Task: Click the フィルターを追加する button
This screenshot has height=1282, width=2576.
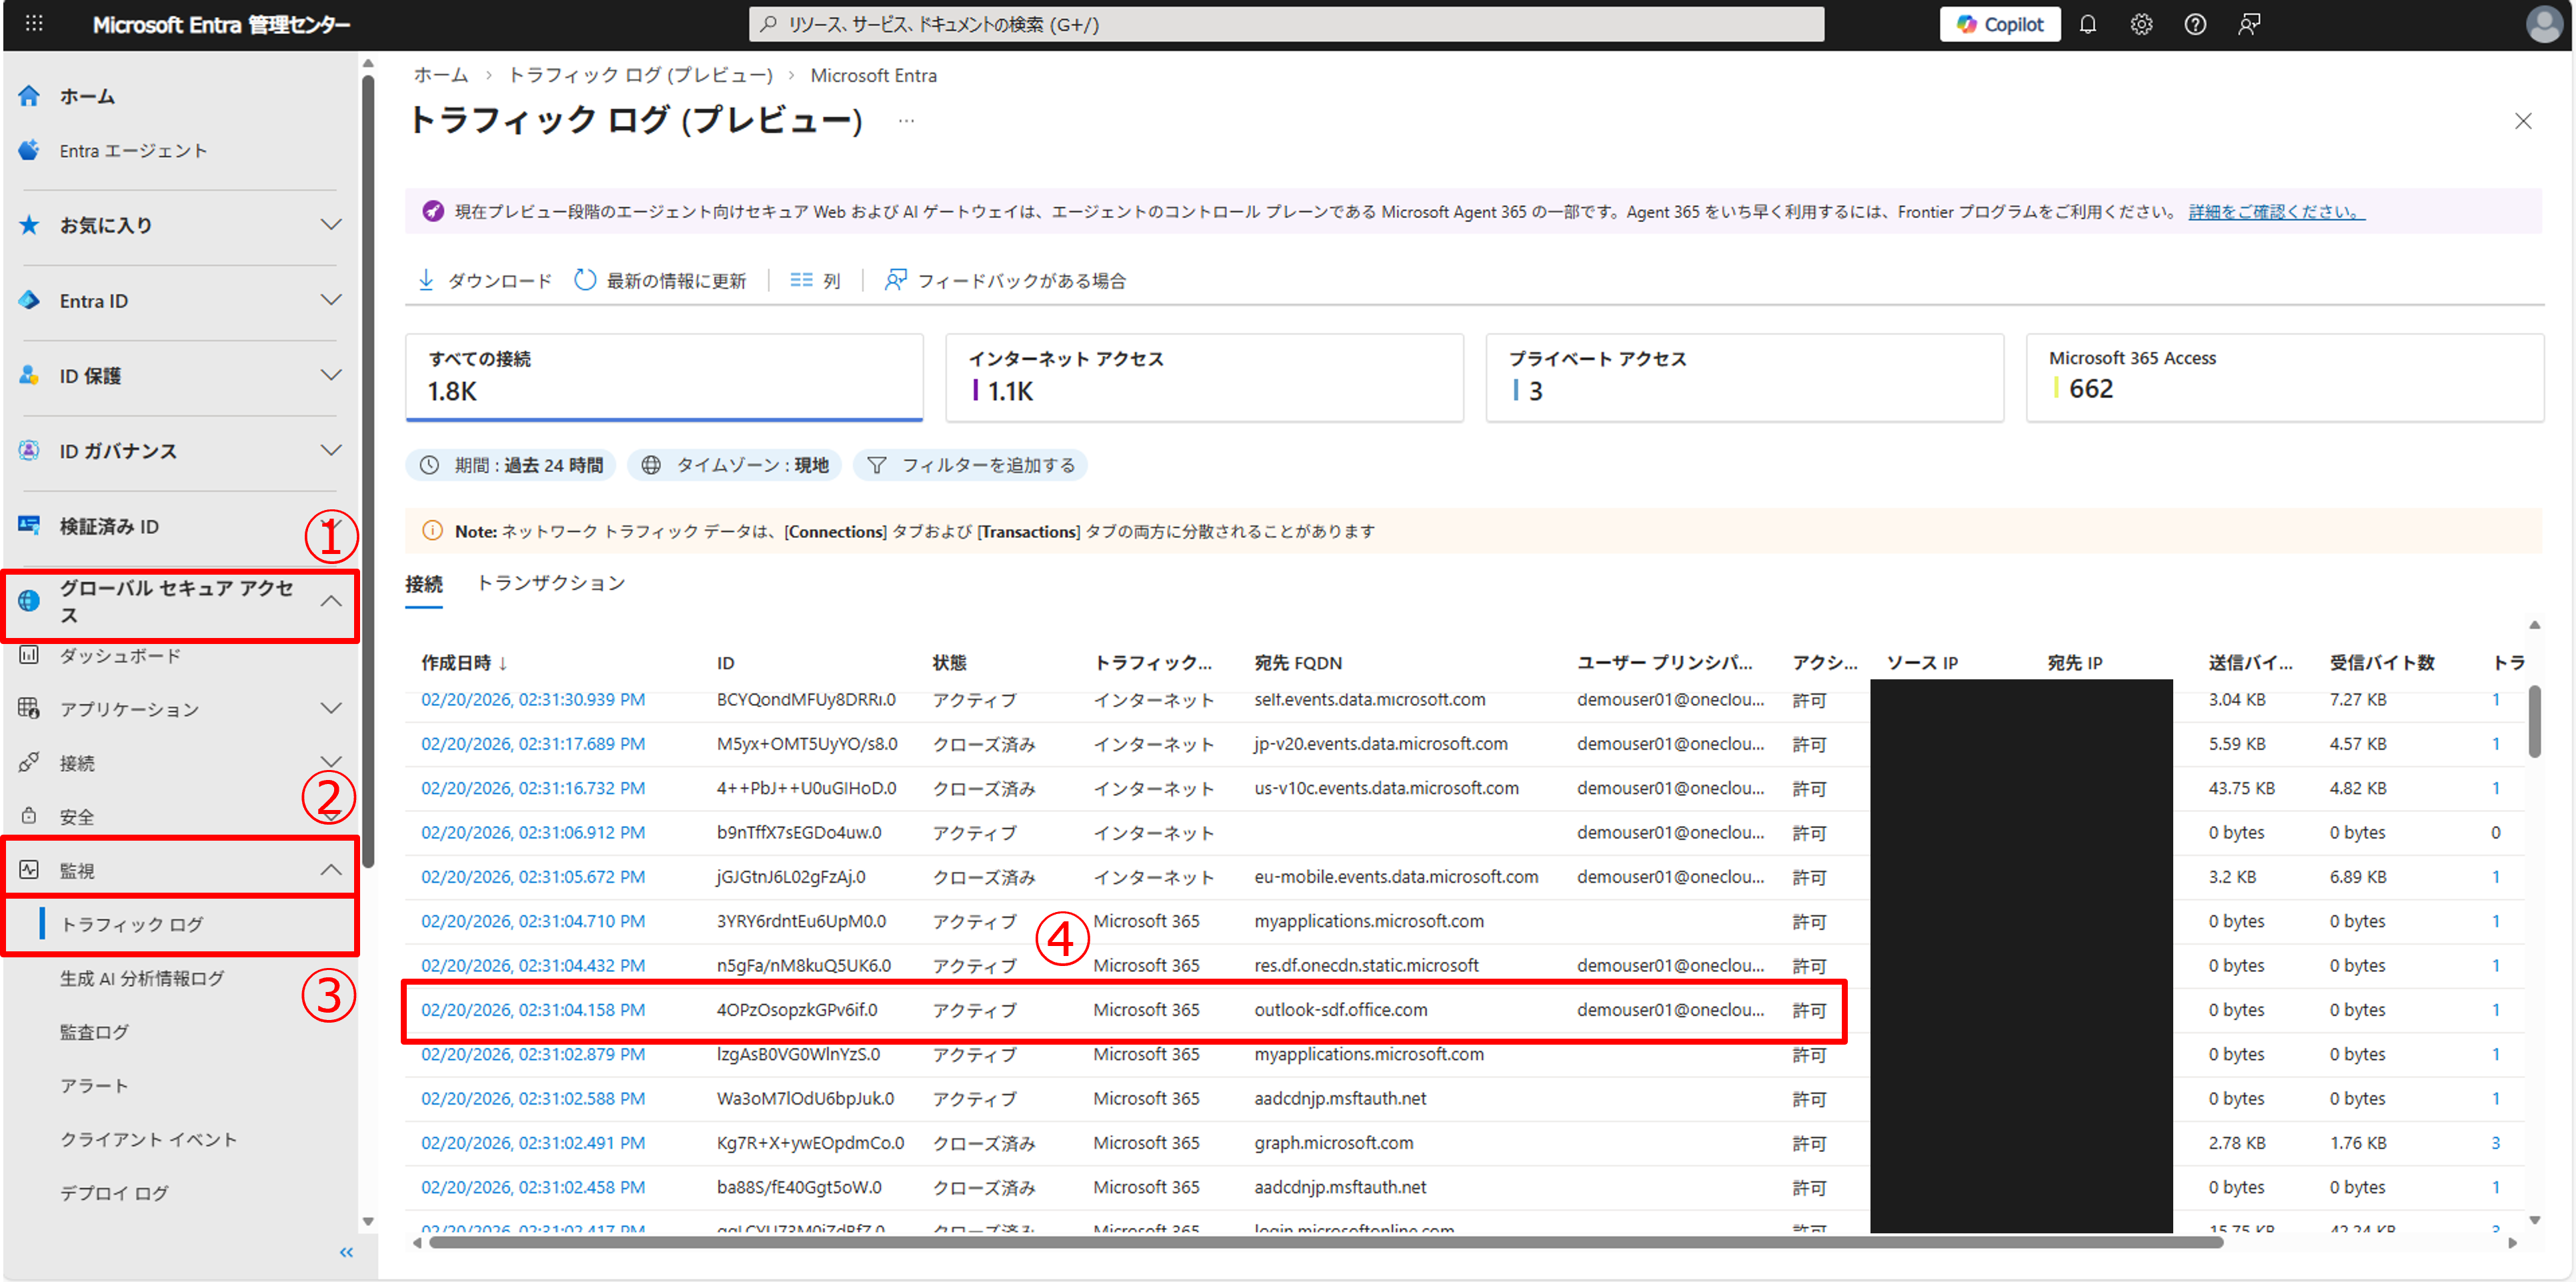Action: pyautogui.click(x=970, y=465)
